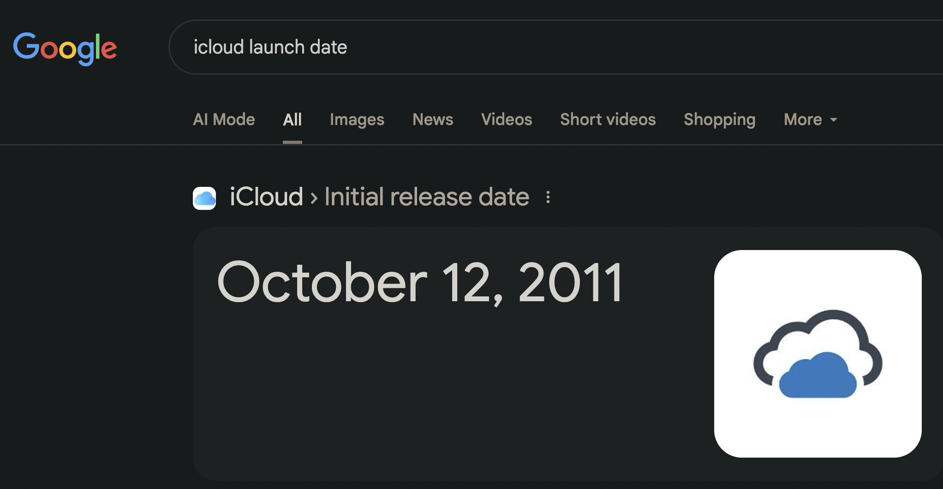The width and height of the screenshot is (943, 489).
Task: Click the caret arrow beside More
Action: coord(833,120)
